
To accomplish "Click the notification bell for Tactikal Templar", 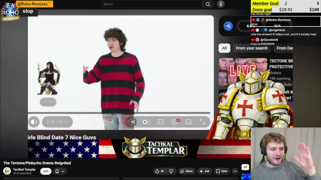I will 57,171.
